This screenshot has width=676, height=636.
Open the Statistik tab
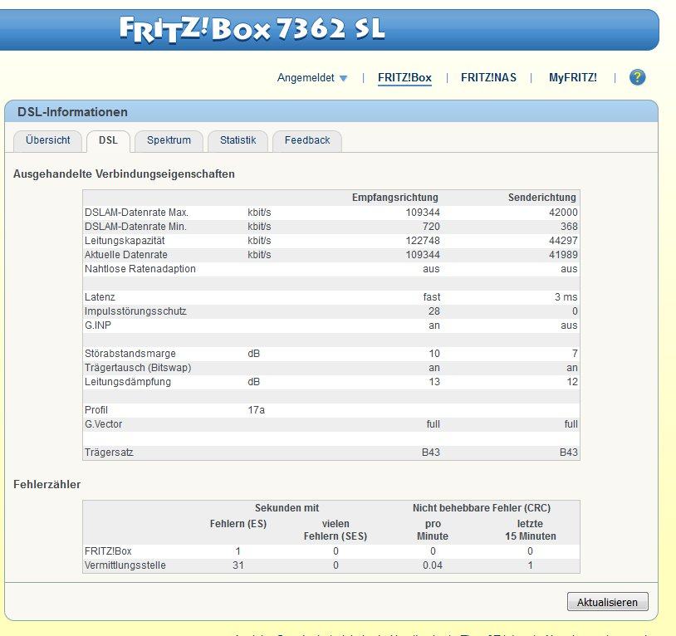coord(238,140)
